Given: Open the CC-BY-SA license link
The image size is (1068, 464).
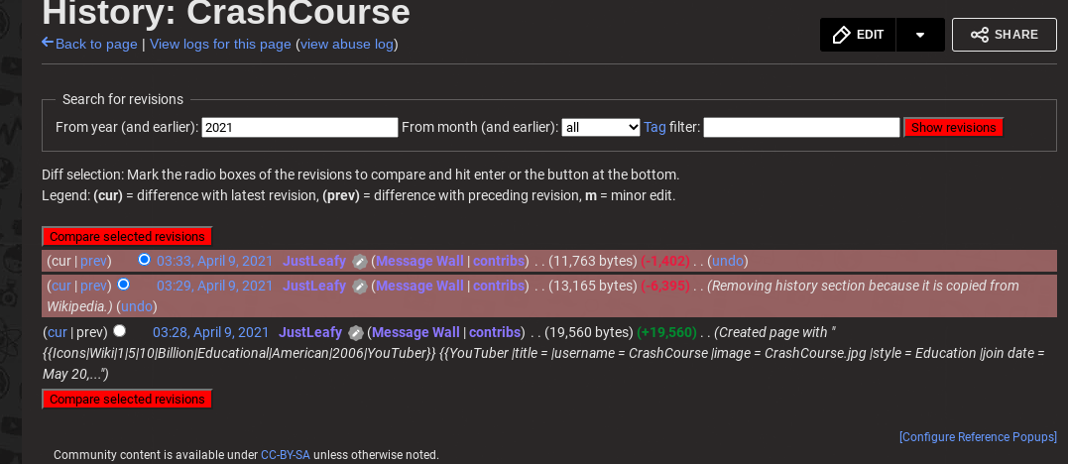Looking at the screenshot, I should pos(286,454).
